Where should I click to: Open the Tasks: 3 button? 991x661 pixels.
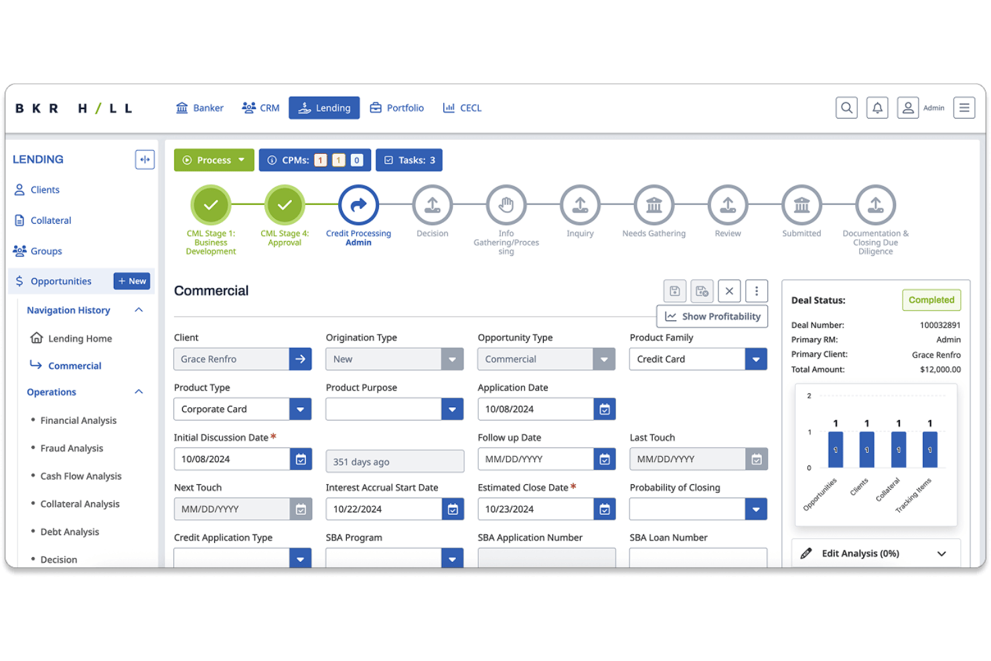coord(409,160)
